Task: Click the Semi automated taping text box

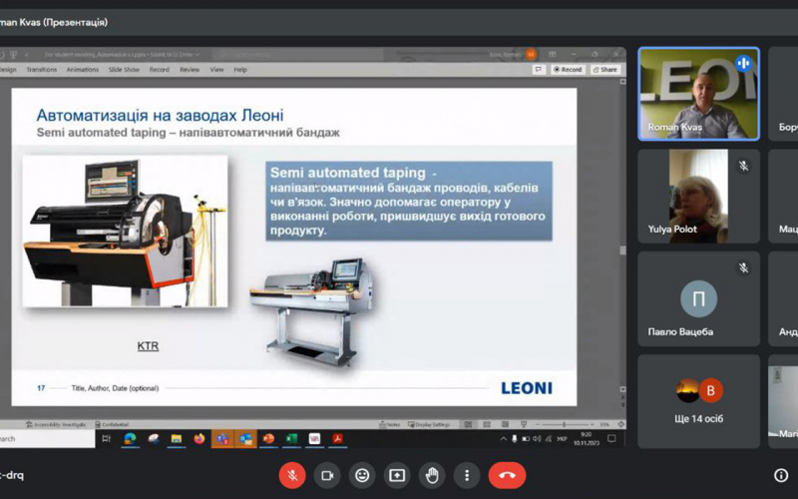Action: [x=409, y=201]
